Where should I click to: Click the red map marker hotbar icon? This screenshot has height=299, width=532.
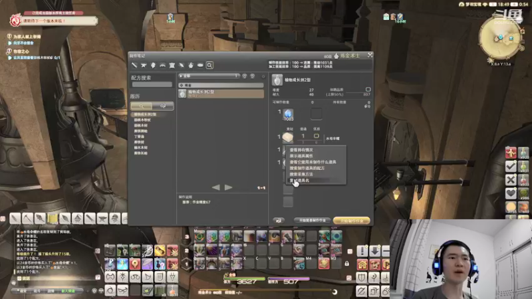click(x=135, y=263)
